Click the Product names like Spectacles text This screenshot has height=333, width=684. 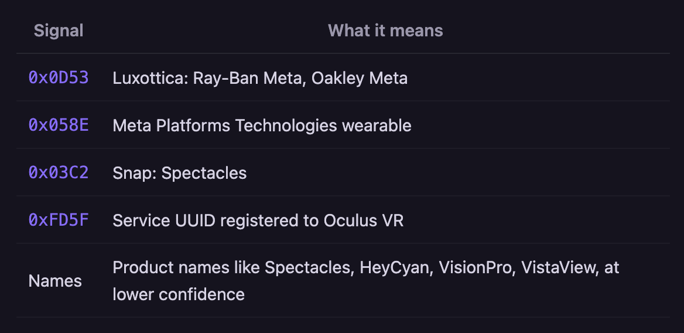[x=233, y=267]
